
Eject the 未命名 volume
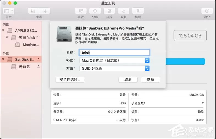(x=38, y=66)
